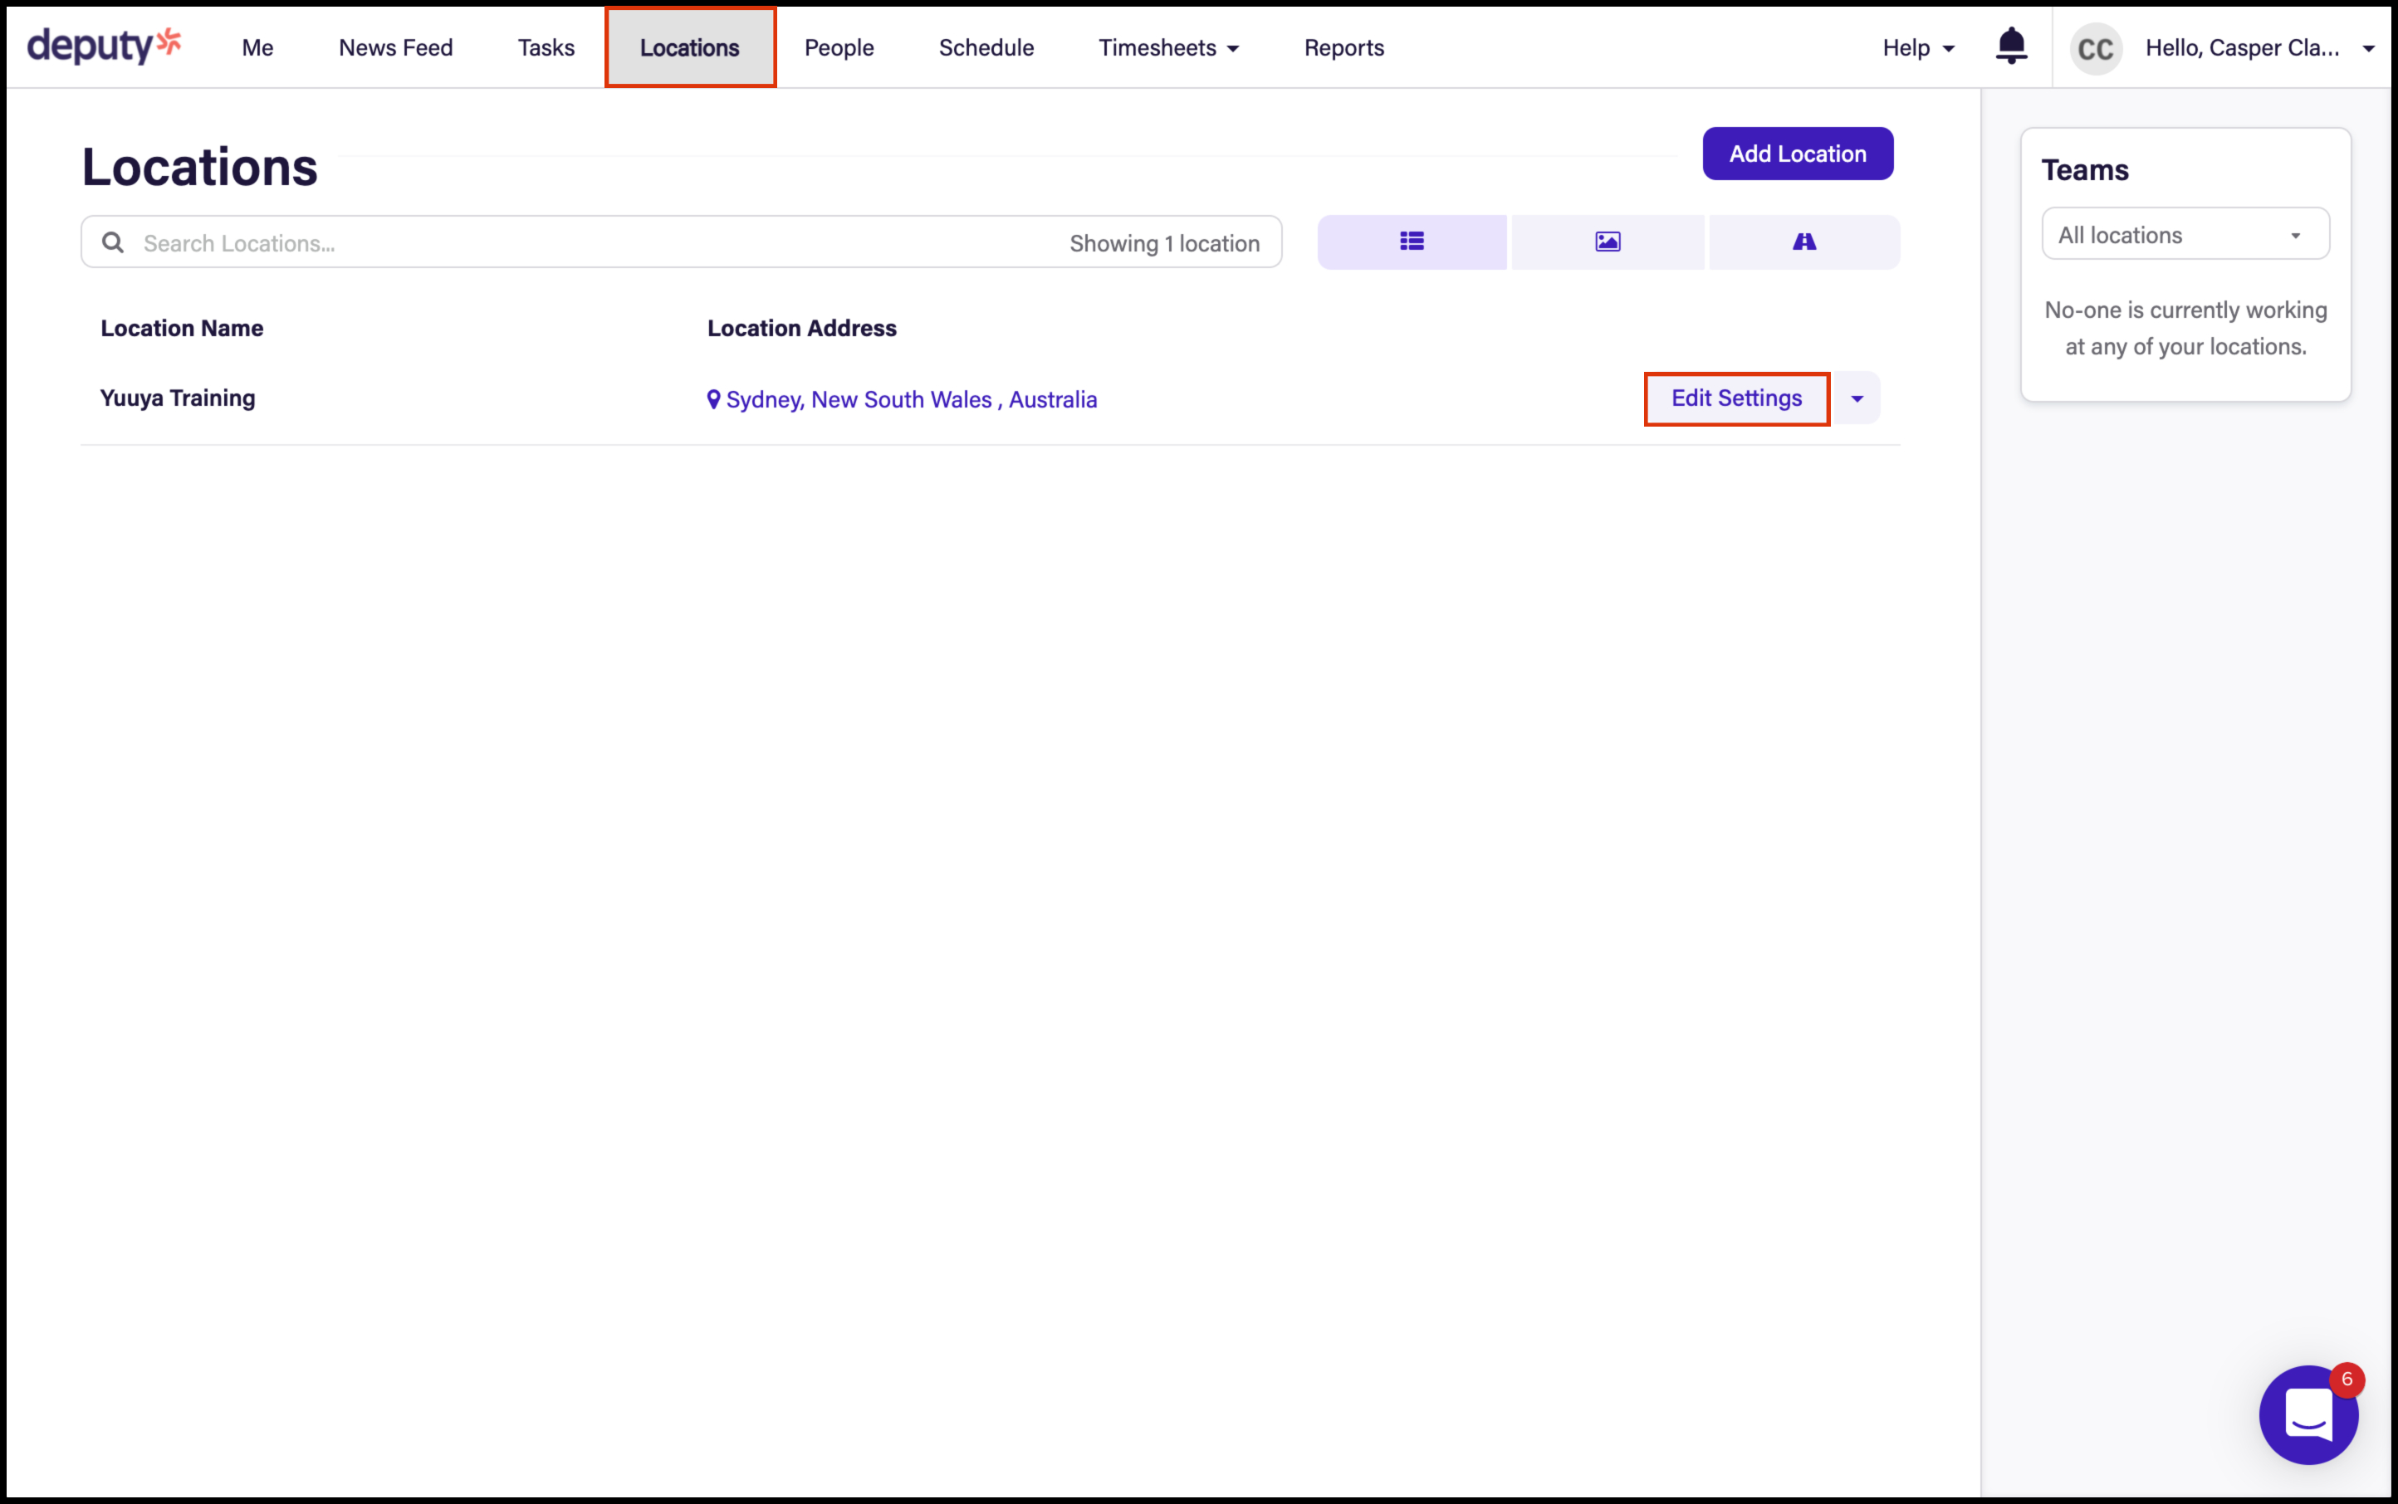Click Edit Settings for Yuuya Training
Image resolution: width=2398 pixels, height=1504 pixels.
tap(1735, 399)
